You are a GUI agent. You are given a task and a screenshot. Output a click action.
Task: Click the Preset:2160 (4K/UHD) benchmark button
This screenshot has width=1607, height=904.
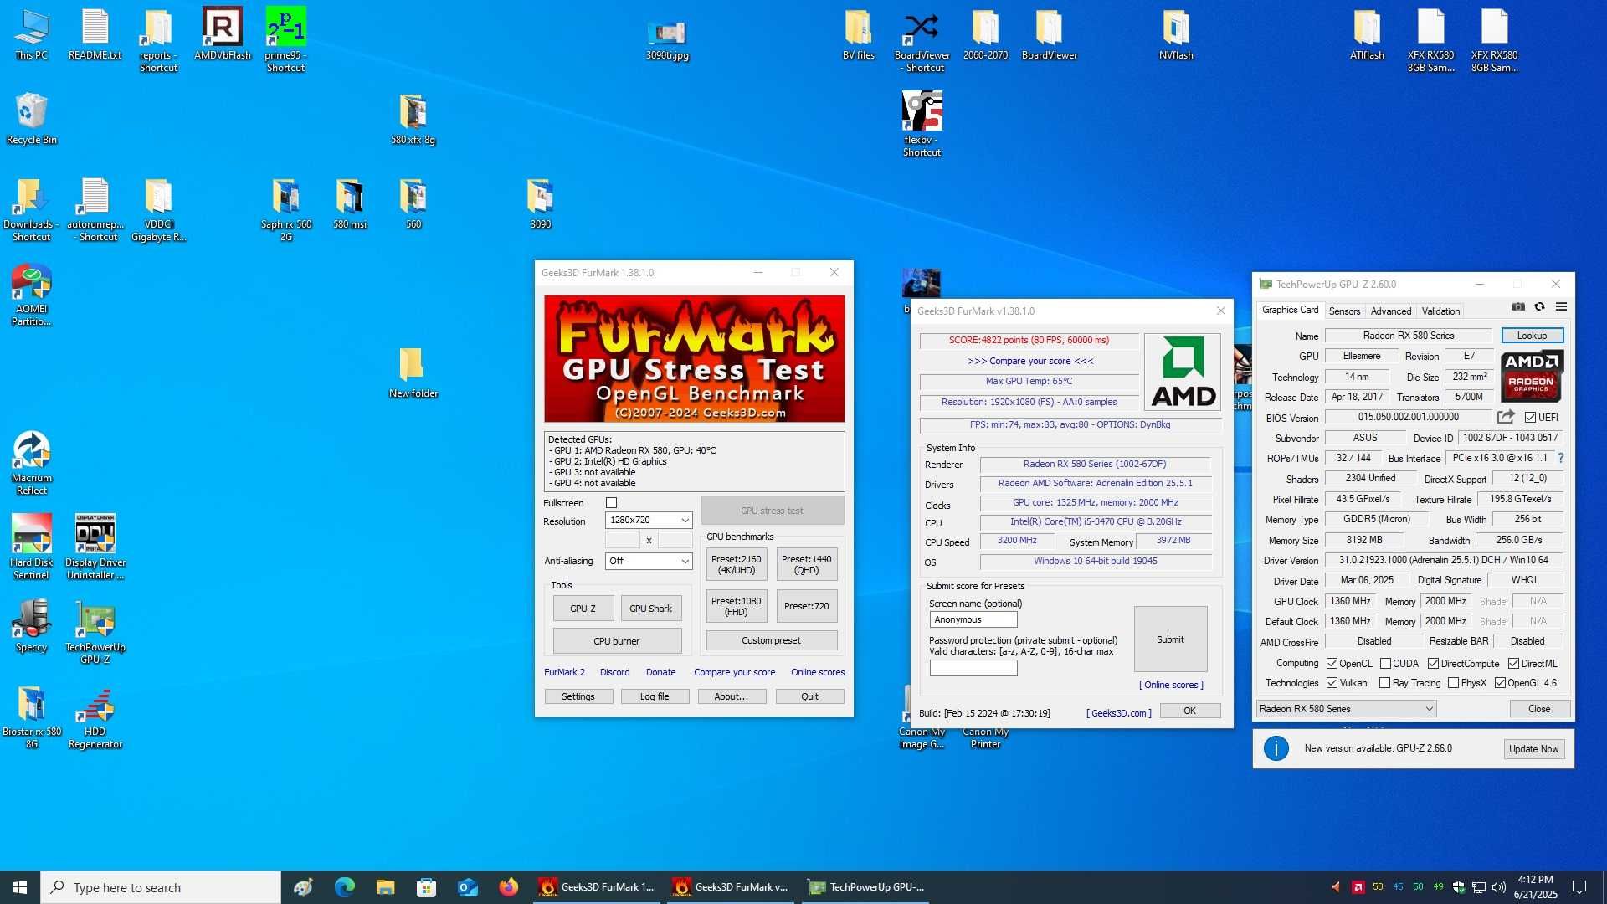pyautogui.click(x=737, y=565)
